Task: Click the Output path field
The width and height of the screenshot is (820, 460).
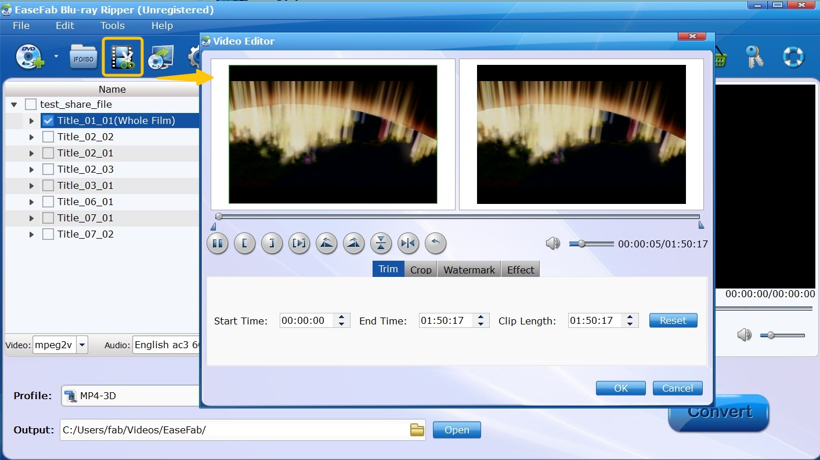Action: 235,430
